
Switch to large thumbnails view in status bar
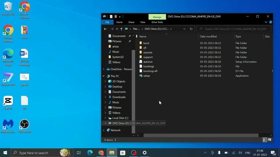coord(269,140)
